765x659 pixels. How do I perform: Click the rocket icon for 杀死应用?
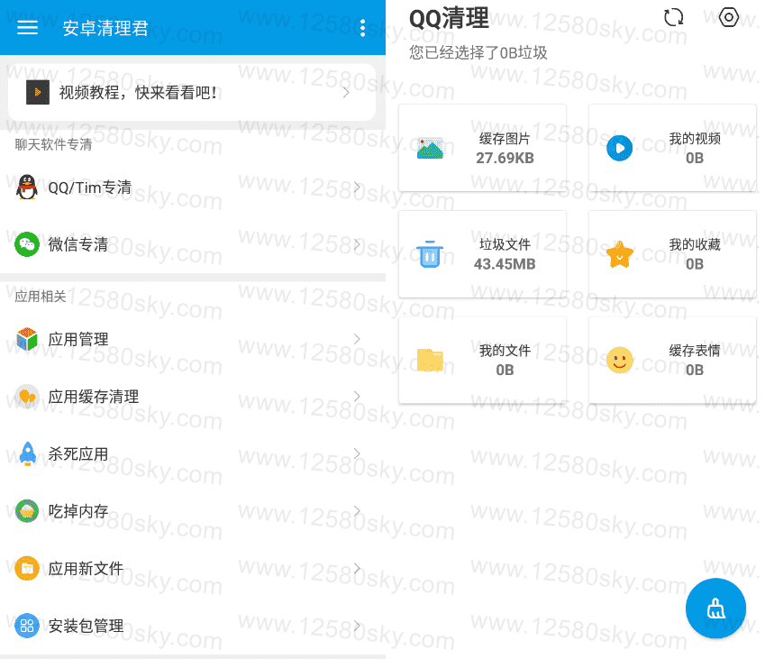tap(27, 453)
